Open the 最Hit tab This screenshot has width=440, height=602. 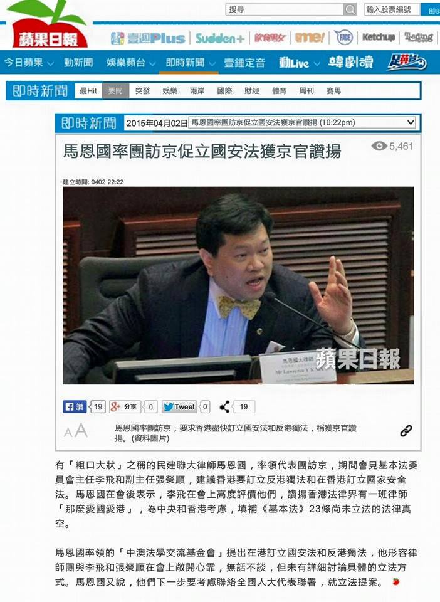[x=88, y=91]
